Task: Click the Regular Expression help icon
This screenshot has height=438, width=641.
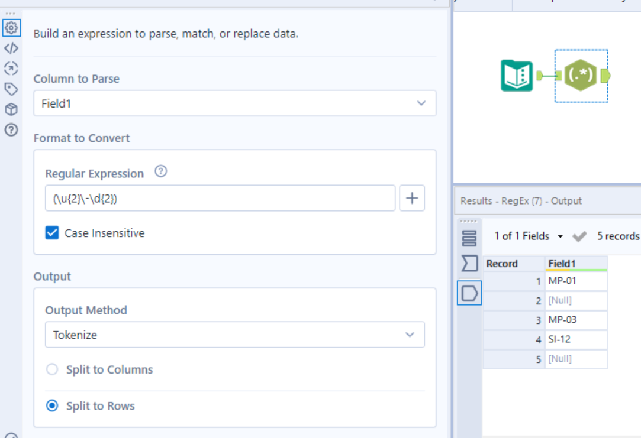Action: click(160, 172)
